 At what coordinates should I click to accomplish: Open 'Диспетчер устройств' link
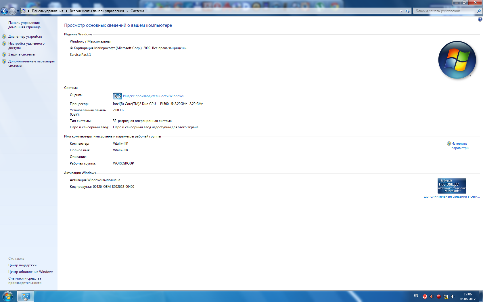pos(25,37)
